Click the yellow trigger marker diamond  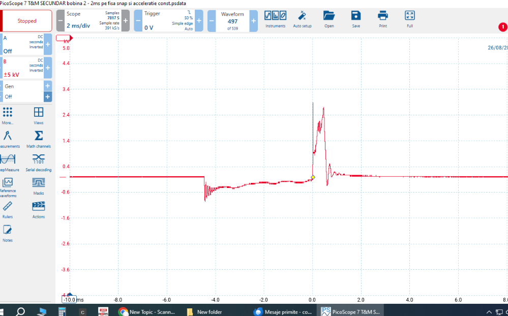pyautogui.click(x=313, y=177)
